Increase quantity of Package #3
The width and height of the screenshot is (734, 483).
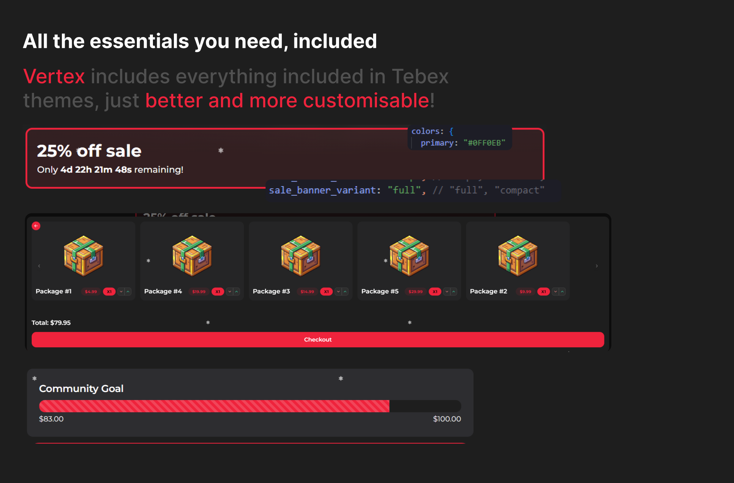[x=345, y=292]
